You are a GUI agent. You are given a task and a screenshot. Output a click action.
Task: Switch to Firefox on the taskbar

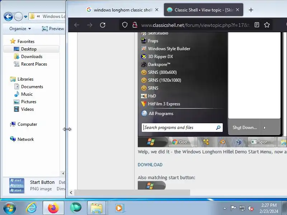(53, 208)
